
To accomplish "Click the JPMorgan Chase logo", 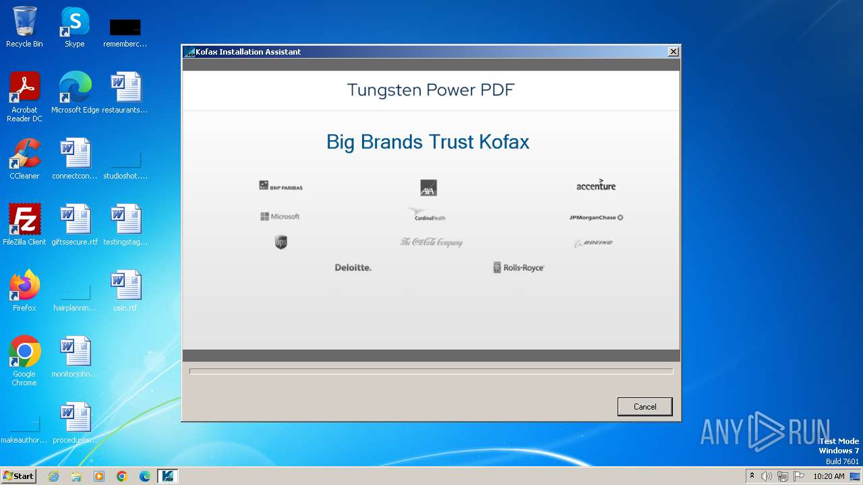I will [x=596, y=218].
